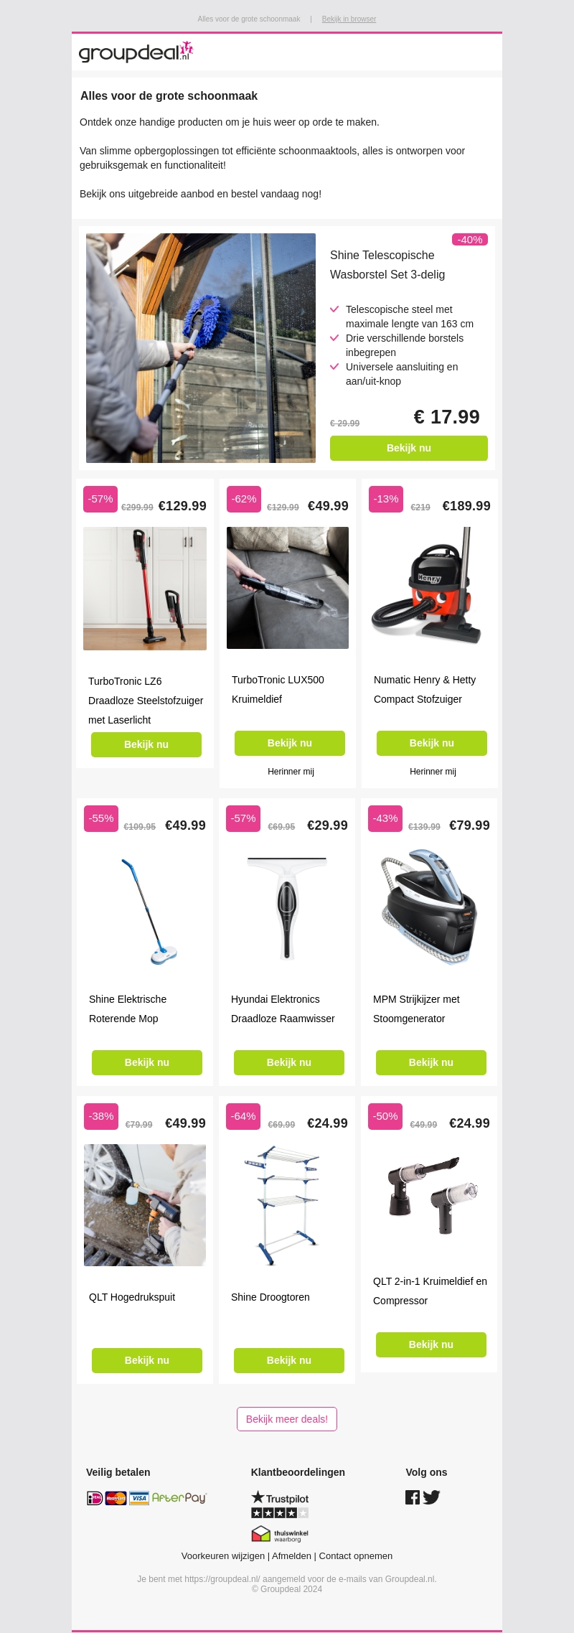The width and height of the screenshot is (574, 1633).
Task: Open the Facebook icon under Volg ons
Action: point(413,1497)
